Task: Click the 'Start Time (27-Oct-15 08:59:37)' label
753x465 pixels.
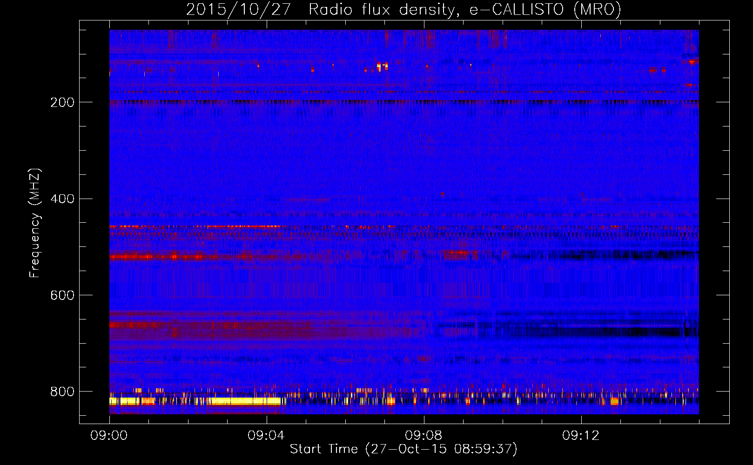Action: click(403, 449)
